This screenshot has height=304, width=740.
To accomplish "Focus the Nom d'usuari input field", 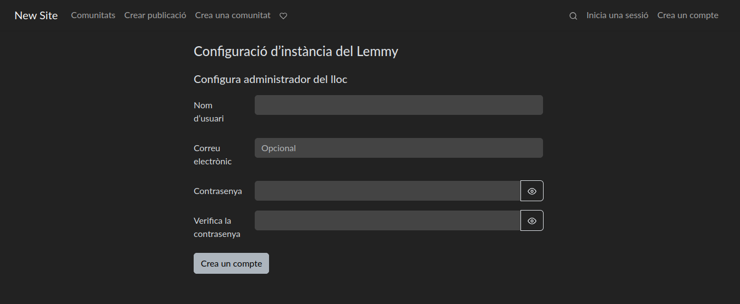I will pyautogui.click(x=398, y=105).
